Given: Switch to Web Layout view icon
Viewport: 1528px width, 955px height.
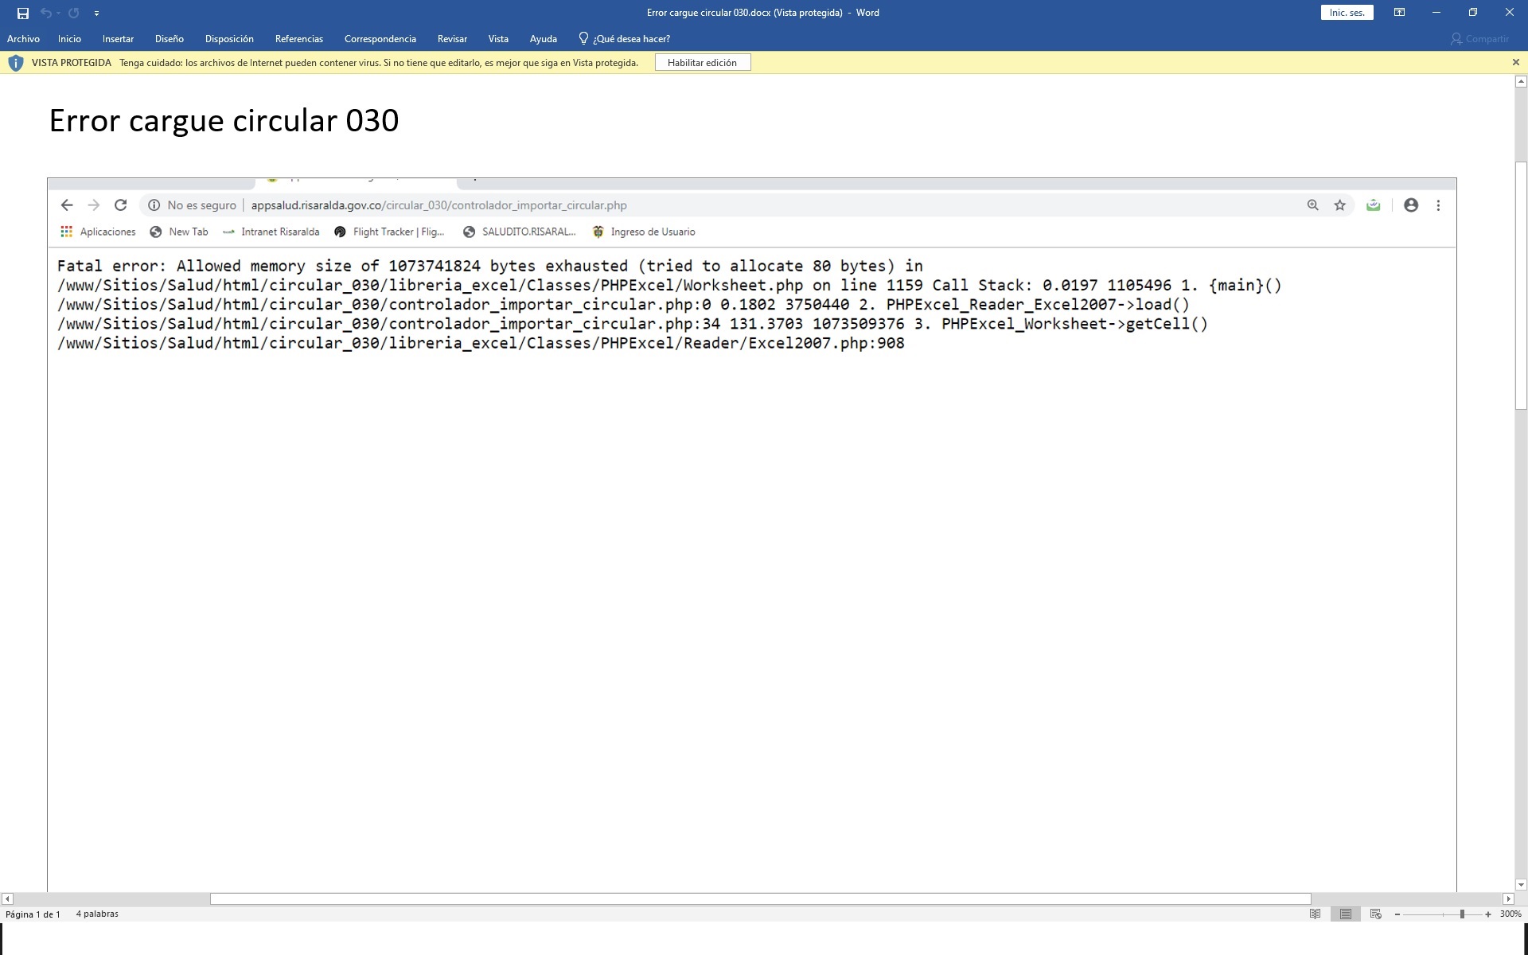Looking at the screenshot, I should [x=1375, y=914].
